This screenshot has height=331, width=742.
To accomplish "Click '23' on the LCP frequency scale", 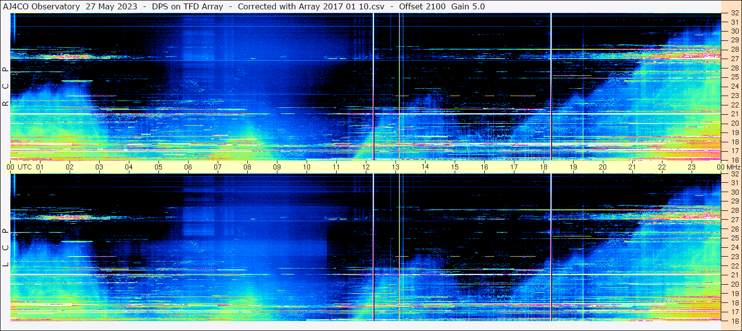I will point(734,257).
